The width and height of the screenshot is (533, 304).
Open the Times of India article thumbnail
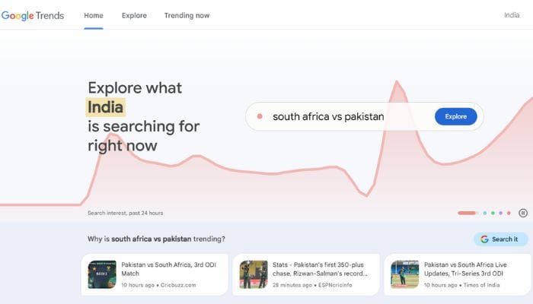tap(405, 274)
